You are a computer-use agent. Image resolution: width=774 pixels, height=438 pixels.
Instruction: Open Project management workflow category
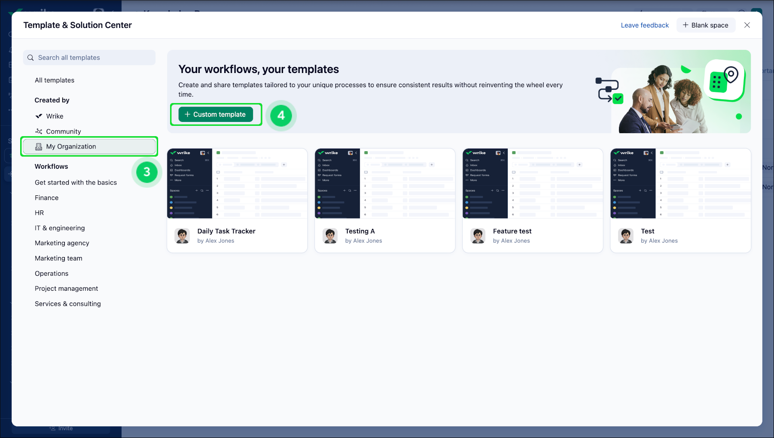click(x=66, y=289)
